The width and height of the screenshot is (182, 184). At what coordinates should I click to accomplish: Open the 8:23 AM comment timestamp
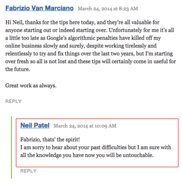108,9
